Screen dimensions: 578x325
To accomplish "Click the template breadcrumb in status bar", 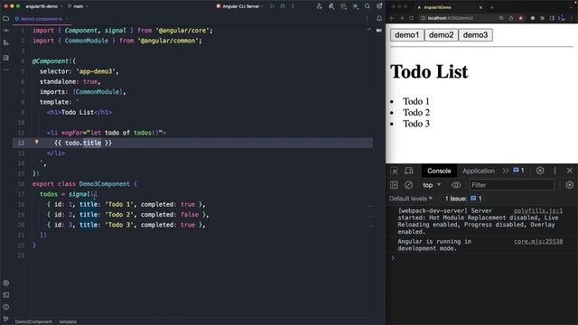I will pos(68,321).
